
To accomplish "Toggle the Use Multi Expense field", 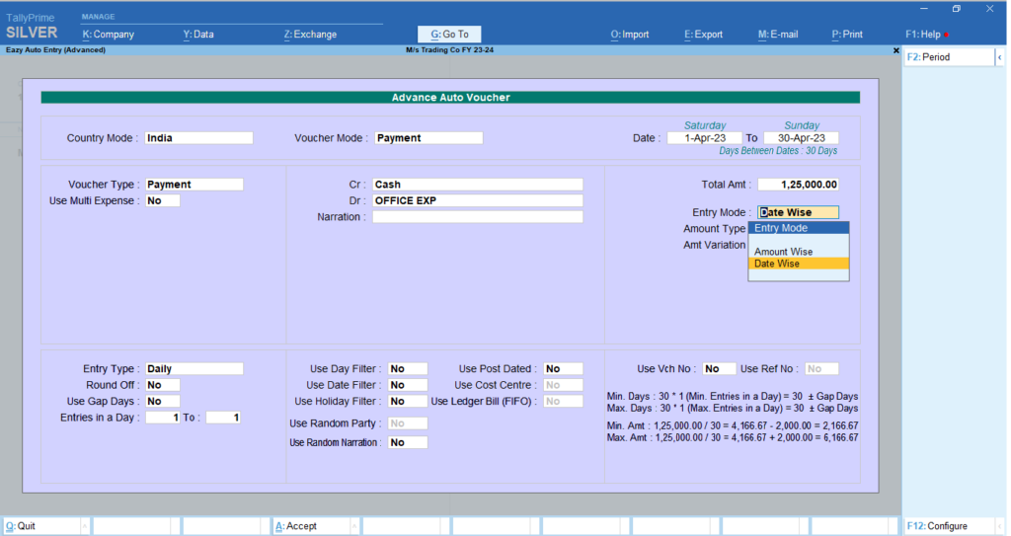I will coord(162,200).
